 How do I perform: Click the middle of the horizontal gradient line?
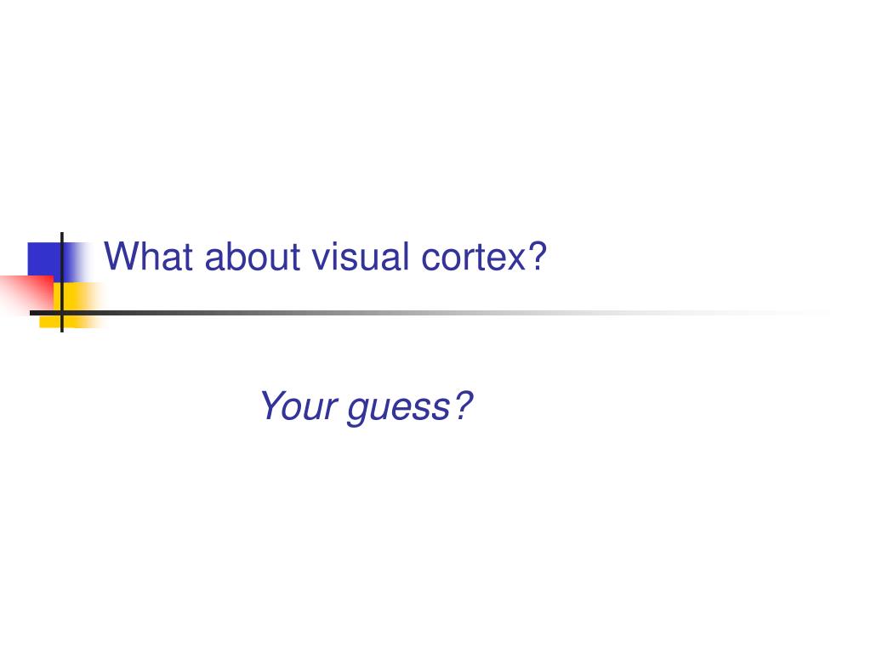click(x=431, y=313)
